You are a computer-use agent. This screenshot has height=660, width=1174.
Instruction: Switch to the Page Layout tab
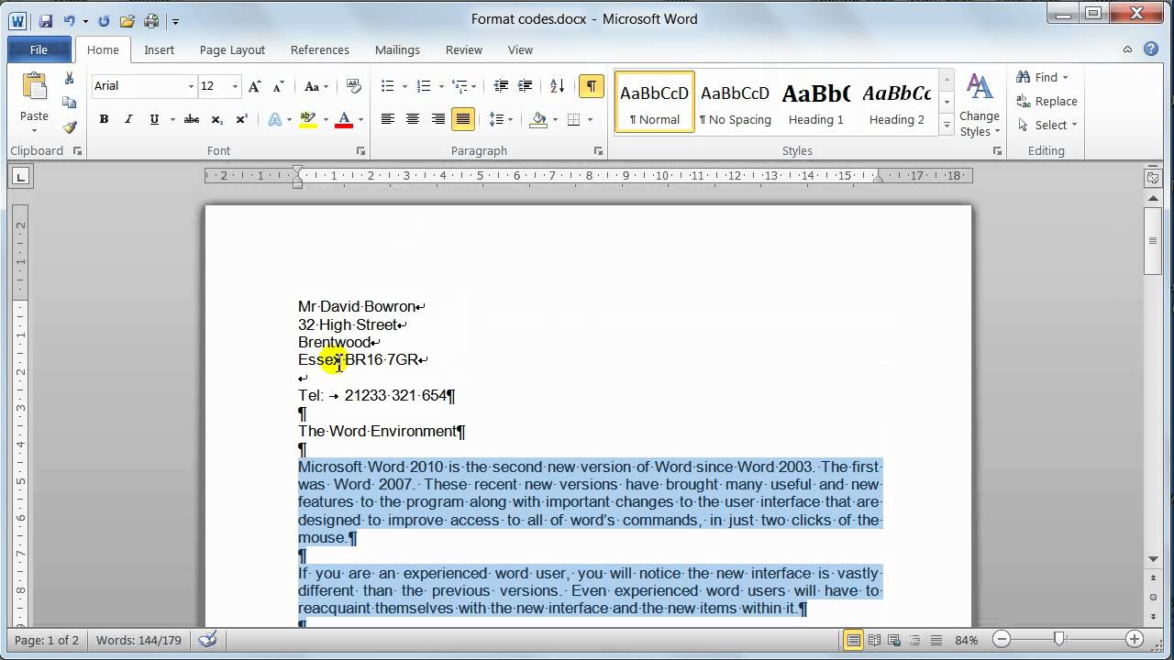232,49
